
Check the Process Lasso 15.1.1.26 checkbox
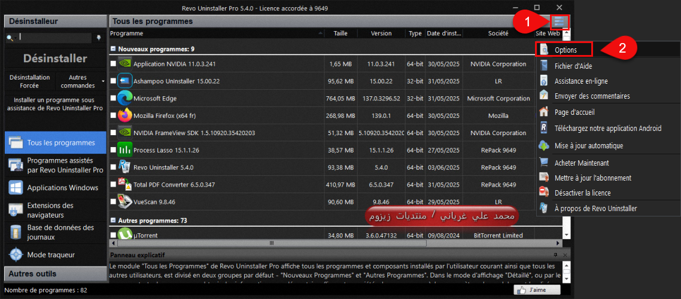(x=113, y=150)
